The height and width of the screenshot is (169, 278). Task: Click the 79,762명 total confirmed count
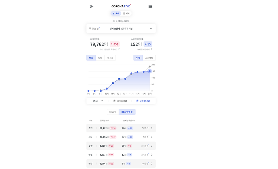[99, 44]
